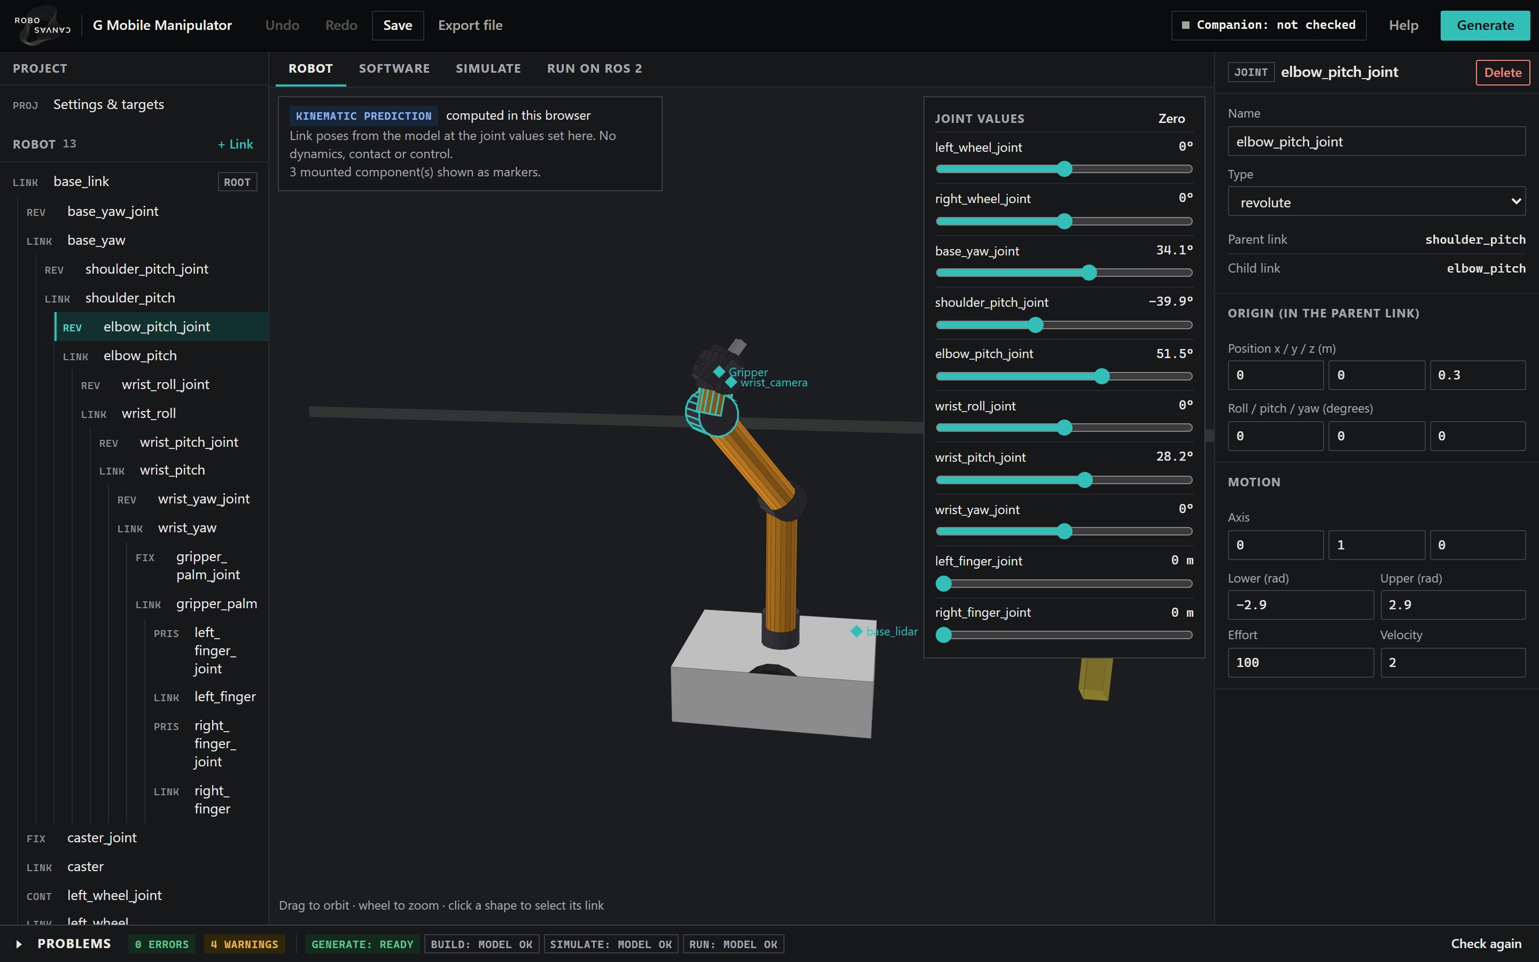This screenshot has height=962, width=1539.
Task: Click the Axis y field showing 1
Action: point(1376,545)
